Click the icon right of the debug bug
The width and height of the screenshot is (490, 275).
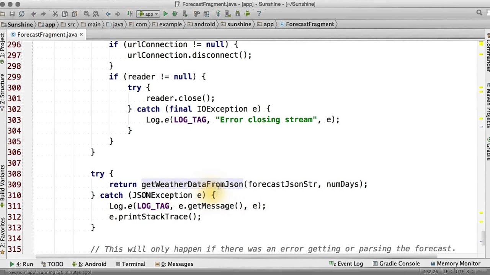point(185,14)
